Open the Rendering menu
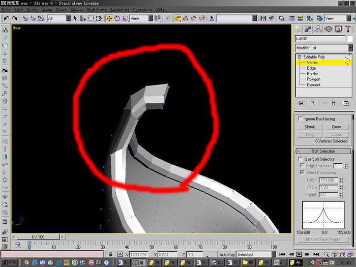 pos(120,10)
